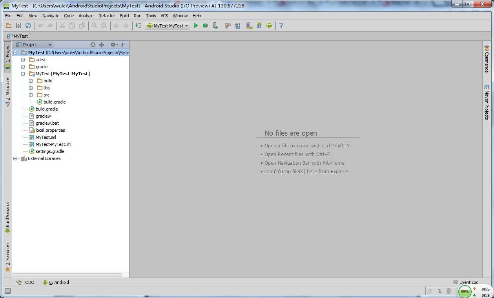The width and height of the screenshot is (494, 298).
Task: Open the MyTest-MyTest run configuration dropdown
Action: point(168,25)
